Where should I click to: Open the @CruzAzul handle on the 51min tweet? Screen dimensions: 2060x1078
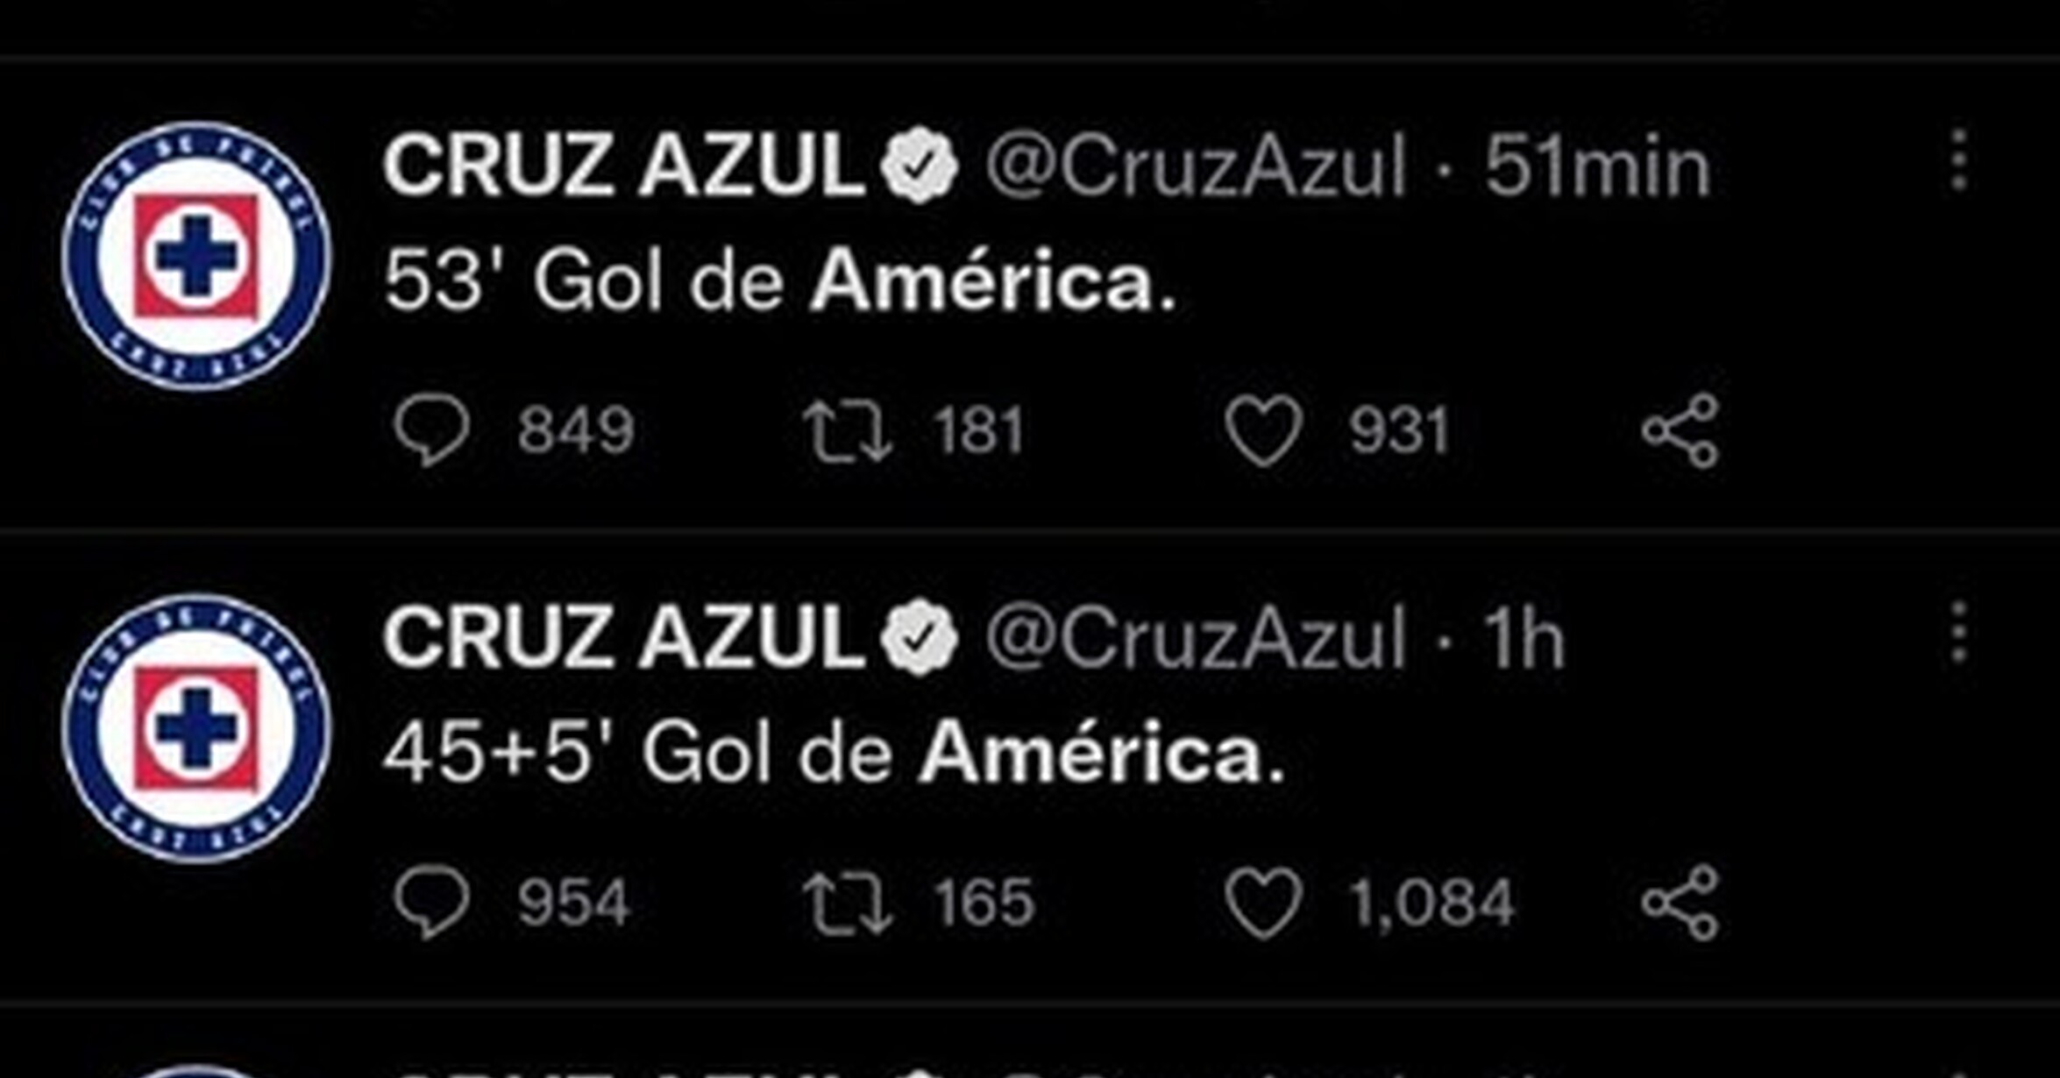tap(1196, 167)
